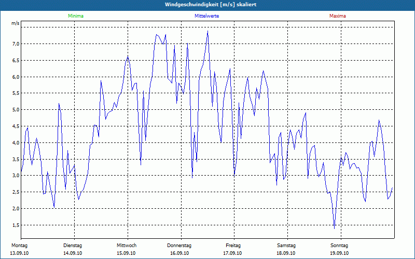
Task: Click the m/s unit label
Action: [16, 23]
